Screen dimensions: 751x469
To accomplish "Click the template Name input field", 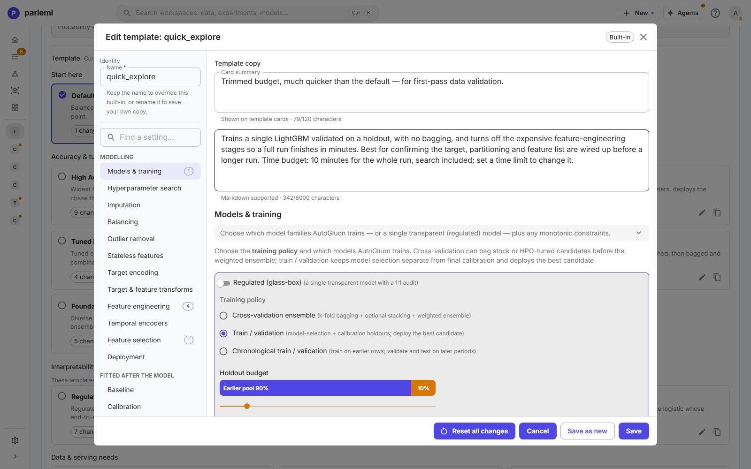I will tap(150, 77).
